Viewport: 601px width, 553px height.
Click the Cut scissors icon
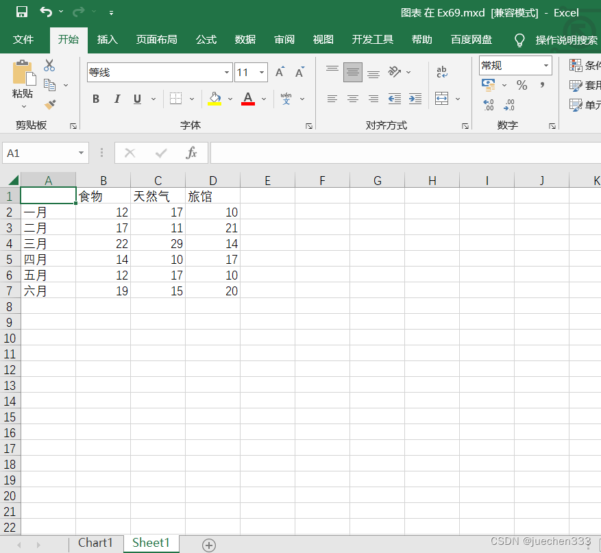[x=49, y=66]
